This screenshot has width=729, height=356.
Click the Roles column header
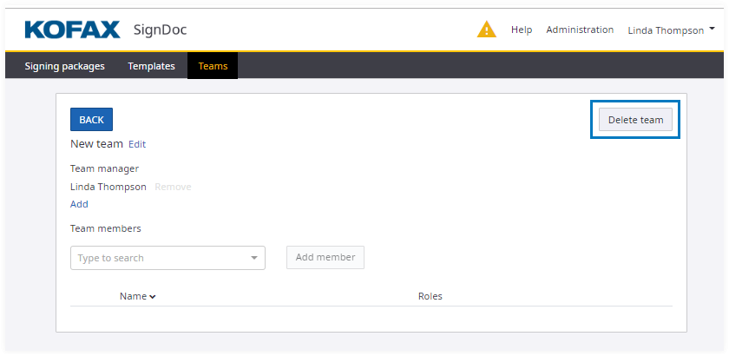click(430, 296)
